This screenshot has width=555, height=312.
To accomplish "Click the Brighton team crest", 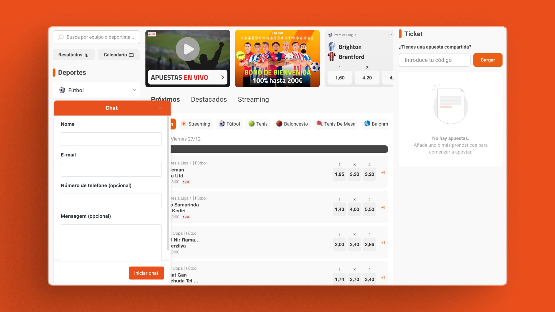I will [332, 47].
